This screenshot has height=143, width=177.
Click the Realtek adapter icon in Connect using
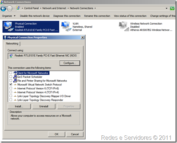(11, 56)
